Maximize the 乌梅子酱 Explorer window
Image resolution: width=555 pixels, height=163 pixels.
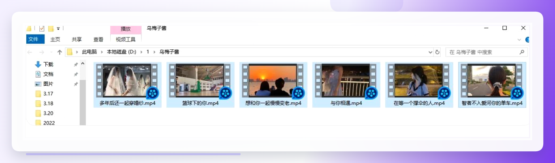point(504,28)
